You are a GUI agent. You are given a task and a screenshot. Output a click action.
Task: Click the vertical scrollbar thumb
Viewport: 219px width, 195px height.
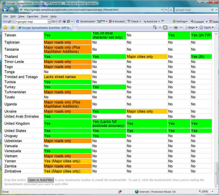[216, 174]
